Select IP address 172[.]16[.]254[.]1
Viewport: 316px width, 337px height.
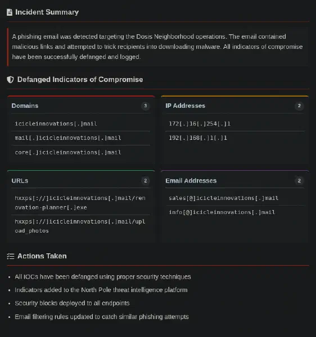(234, 124)
